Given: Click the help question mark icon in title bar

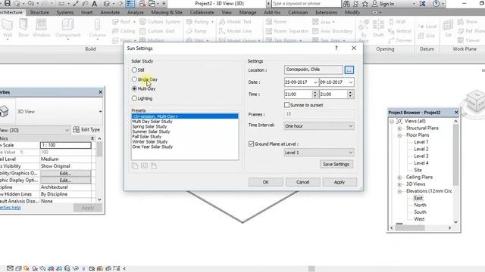Looking at the screenshot, I should tap(436, 4).
